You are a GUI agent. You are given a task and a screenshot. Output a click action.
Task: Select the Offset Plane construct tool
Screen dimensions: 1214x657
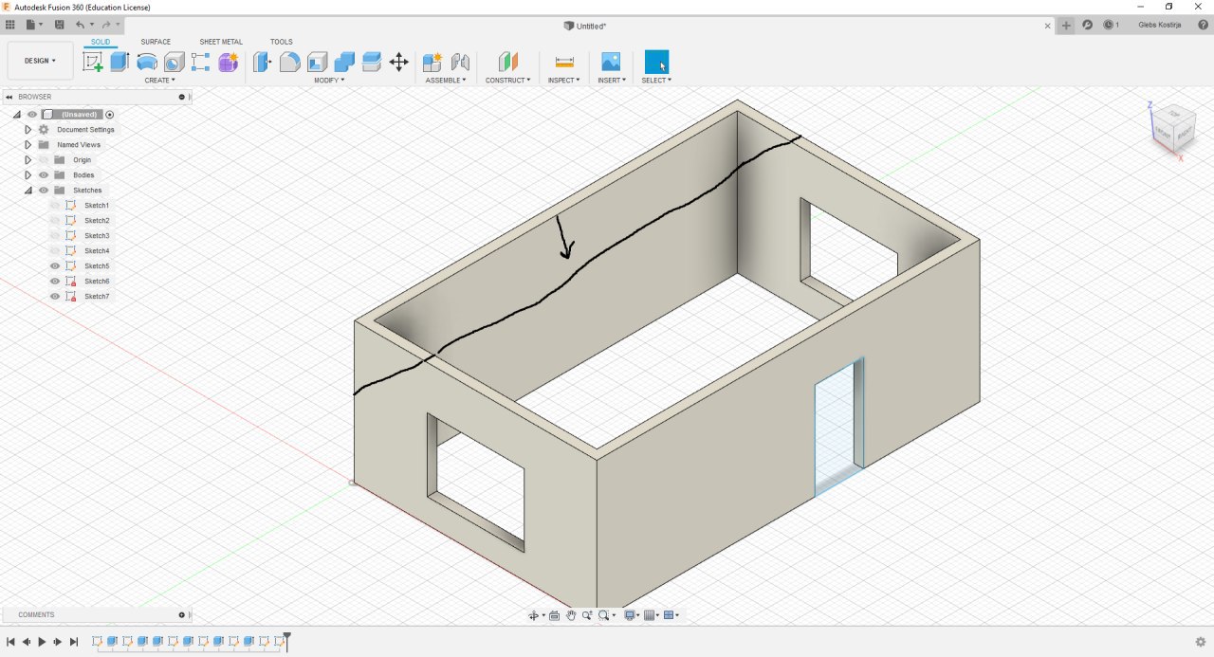(508, 63)
